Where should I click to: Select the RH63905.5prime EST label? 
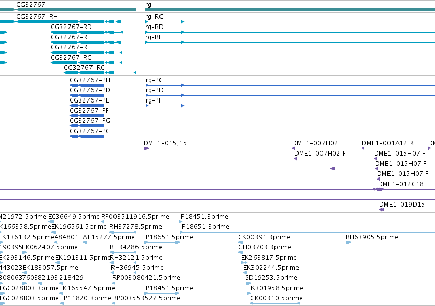coord(372,237)
